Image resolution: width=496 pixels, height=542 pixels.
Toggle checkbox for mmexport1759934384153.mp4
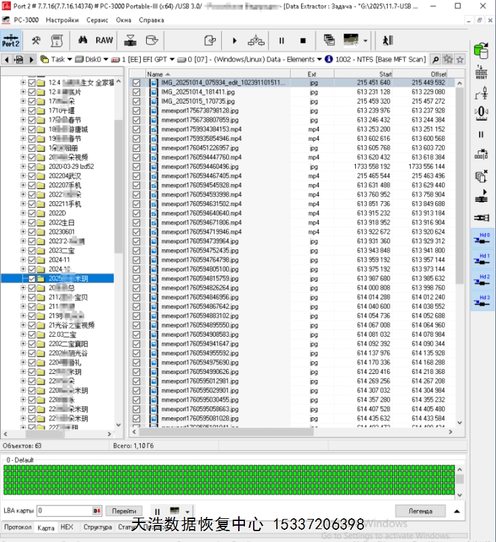coord(137,129)
